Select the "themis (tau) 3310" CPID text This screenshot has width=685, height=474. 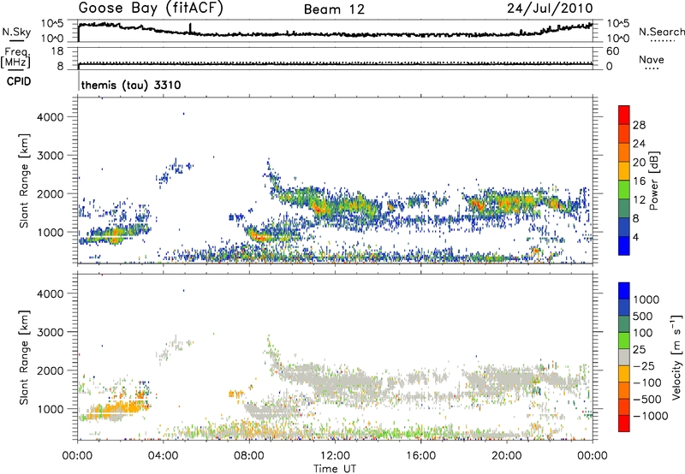point(131,85)
